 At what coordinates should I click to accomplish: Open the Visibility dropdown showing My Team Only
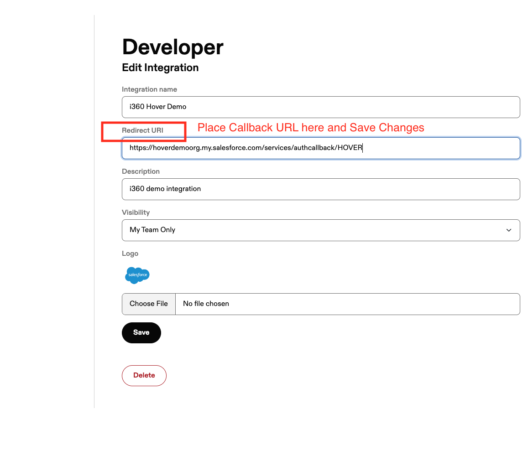320,230
